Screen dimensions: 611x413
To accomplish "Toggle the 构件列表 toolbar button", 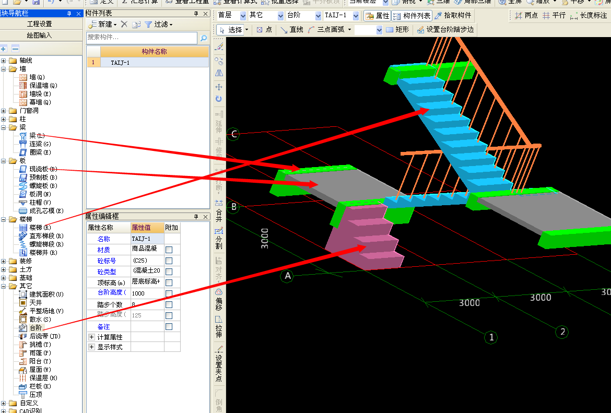I will (412, 16).
